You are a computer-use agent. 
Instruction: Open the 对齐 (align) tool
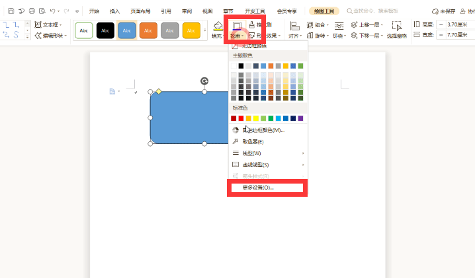[x=295, y=30]
